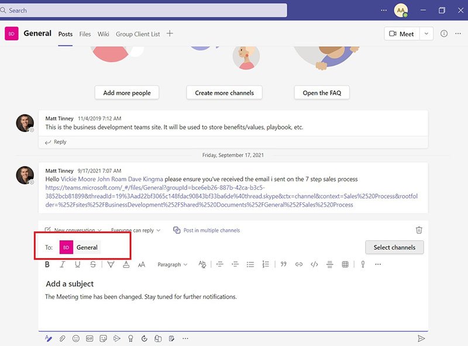This screenshot has width=468, height=346.
Task: Send the message with the arrow icon
Action: click(x=421, y=338)
